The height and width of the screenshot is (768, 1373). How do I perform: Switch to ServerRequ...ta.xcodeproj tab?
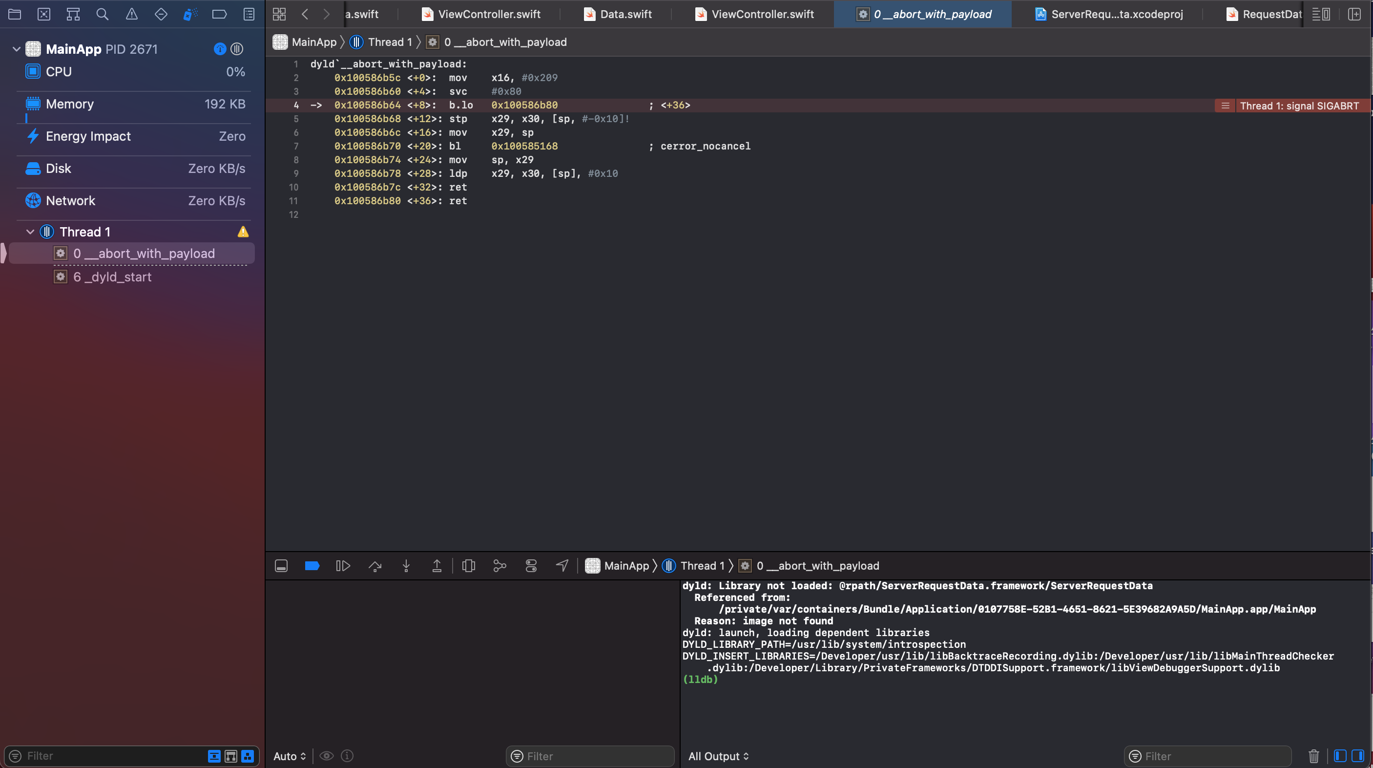[x=1110, y=14]
